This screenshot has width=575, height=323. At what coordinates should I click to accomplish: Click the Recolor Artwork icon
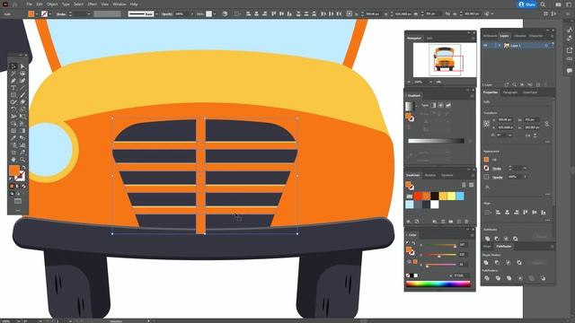pyautogui.click(x=225, y=14)
